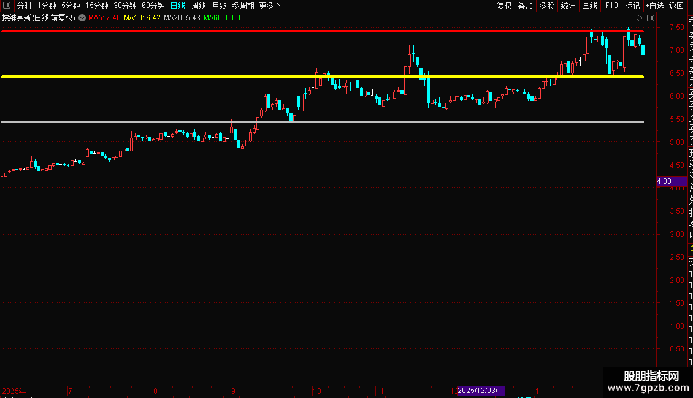693x398 pixels.
Task: Select the white horizontal line near 5.50
Action: pos(323,122)
